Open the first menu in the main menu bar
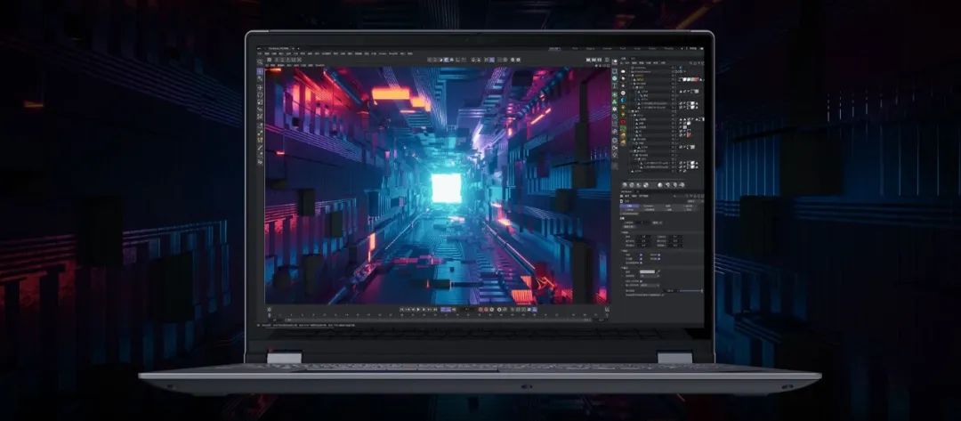The image size is (961, 421). 260,54
